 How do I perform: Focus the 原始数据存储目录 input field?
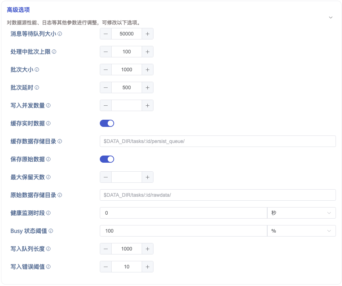(218, 195)
